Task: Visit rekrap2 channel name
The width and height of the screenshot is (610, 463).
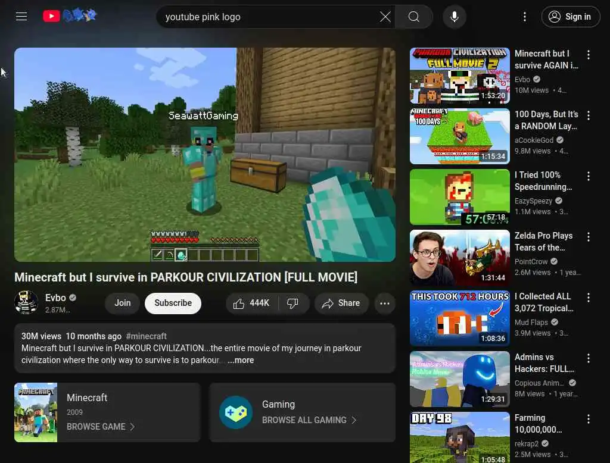Action: coord(527,443)
